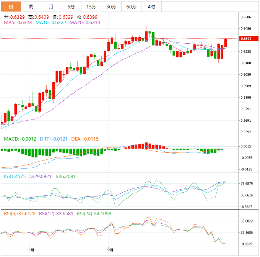Click the 12月 date axis label
Screen dimensions: 260x257
tap(110, 250)
